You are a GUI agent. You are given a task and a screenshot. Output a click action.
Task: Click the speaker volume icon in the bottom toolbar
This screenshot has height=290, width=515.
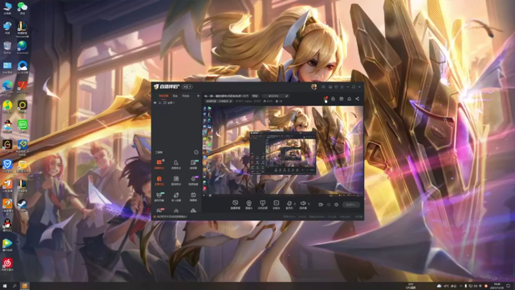303,204
